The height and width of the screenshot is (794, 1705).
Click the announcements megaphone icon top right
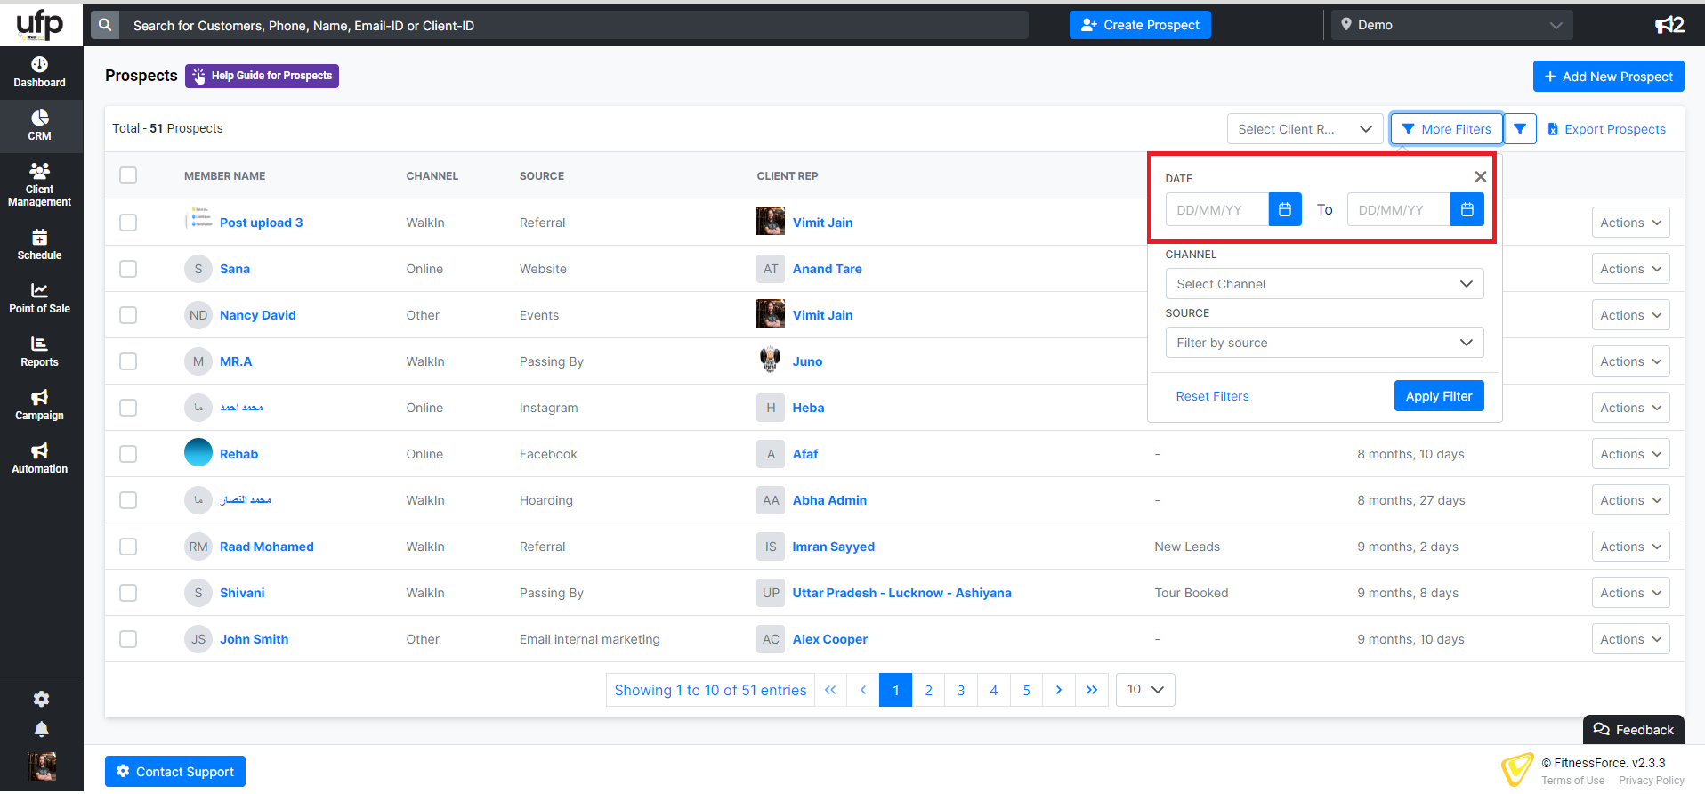(x=1669, y=25)
